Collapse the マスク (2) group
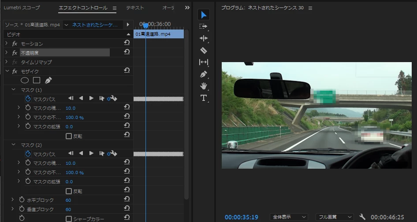Image resolution: width=417 pixels, height=222 pixels. tap(13, 145)
